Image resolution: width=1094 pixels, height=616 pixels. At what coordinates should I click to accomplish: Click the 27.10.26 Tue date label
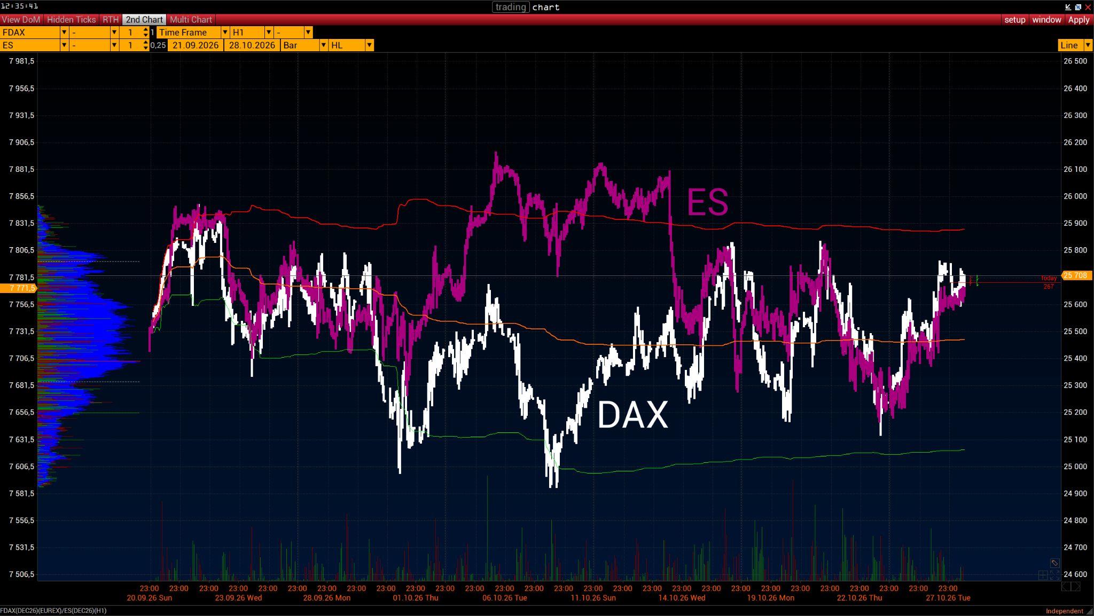click(x=948, y=598)
